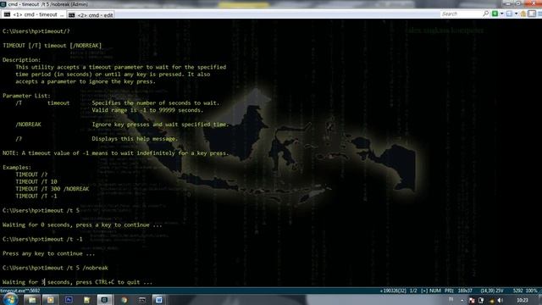Click the 'Press any key to continue ...' line
542x305 pixels.
[x=48, y=253]
